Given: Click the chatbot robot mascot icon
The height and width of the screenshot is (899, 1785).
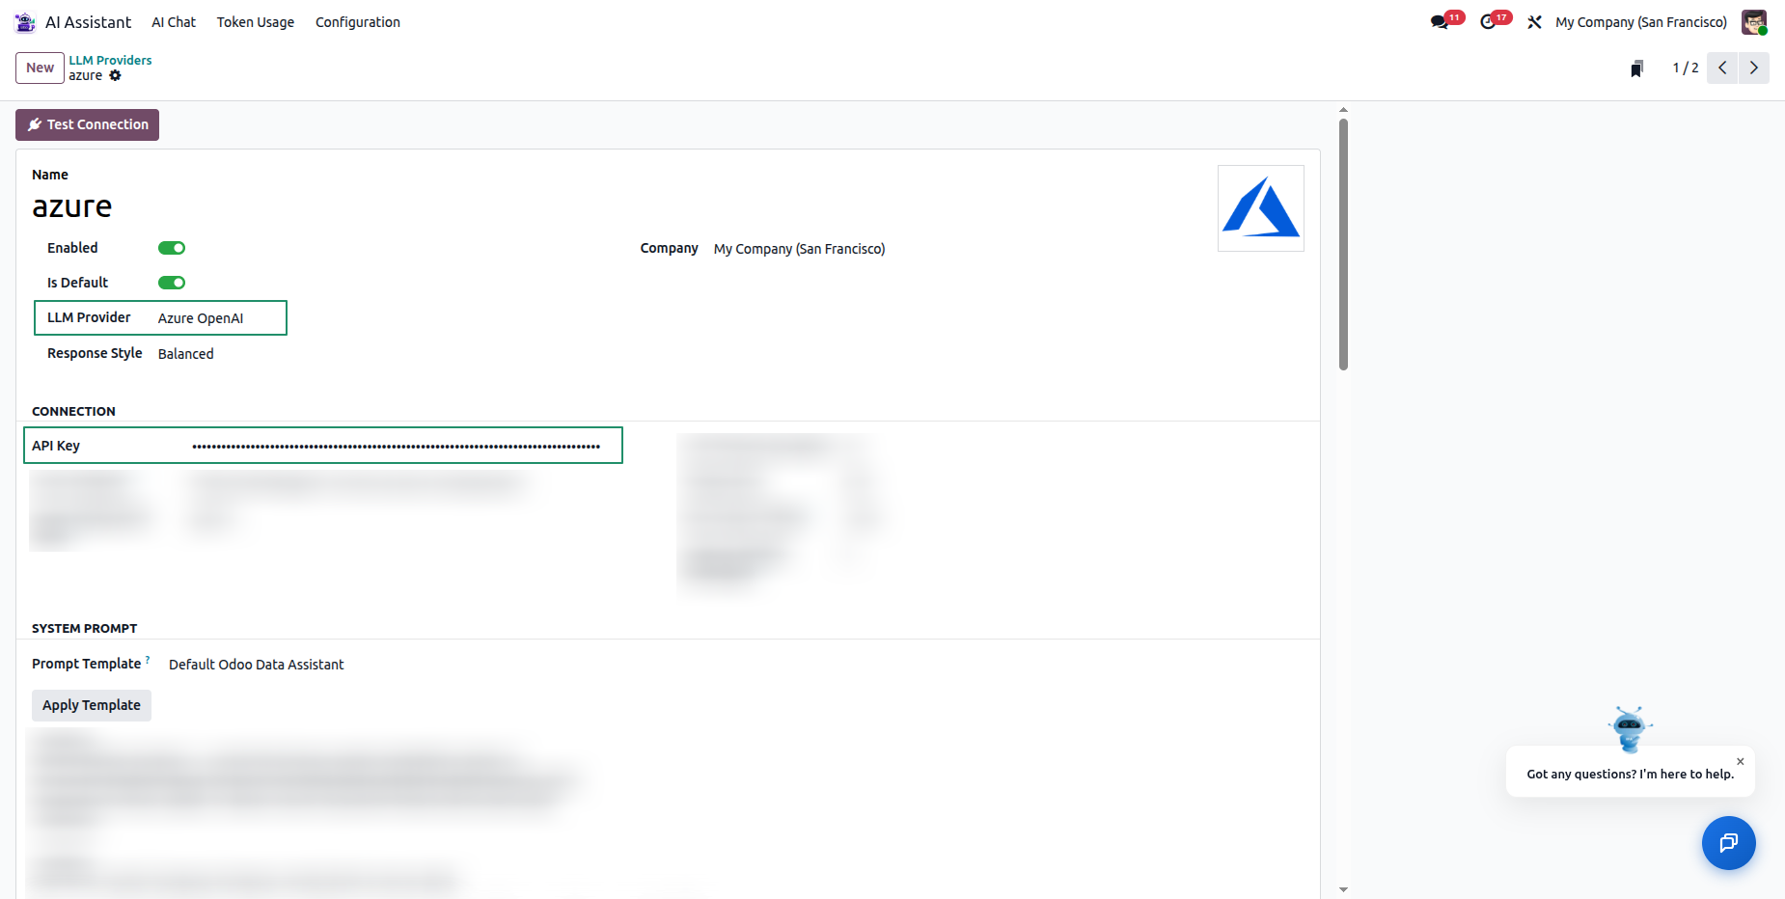Looking at the screenshot, I should (1631, 729).
